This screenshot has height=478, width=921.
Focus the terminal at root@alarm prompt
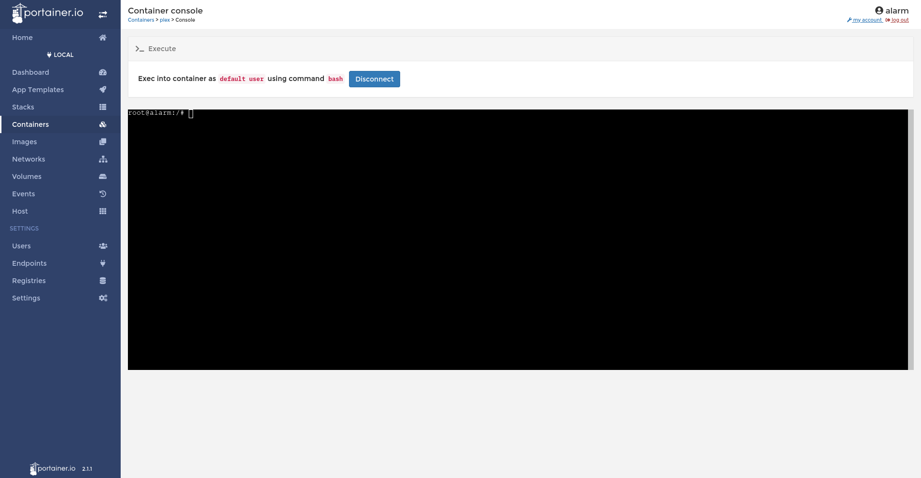[x=156, y=113]
